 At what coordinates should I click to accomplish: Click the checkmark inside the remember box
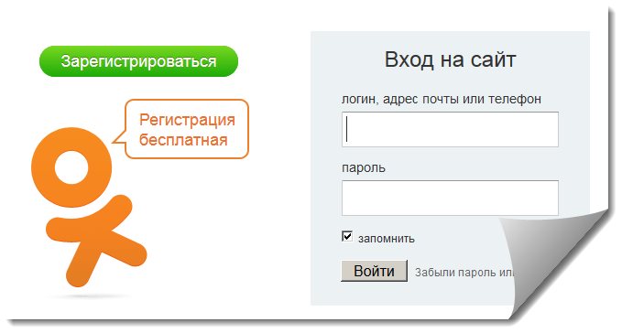[x=347, y=236]
